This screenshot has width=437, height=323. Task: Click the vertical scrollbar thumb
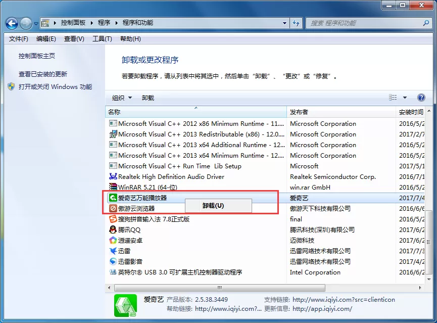click(x=429, y=243)
